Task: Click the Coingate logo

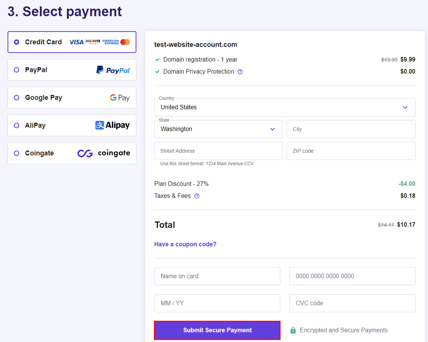Action: [x=104, y=153]
